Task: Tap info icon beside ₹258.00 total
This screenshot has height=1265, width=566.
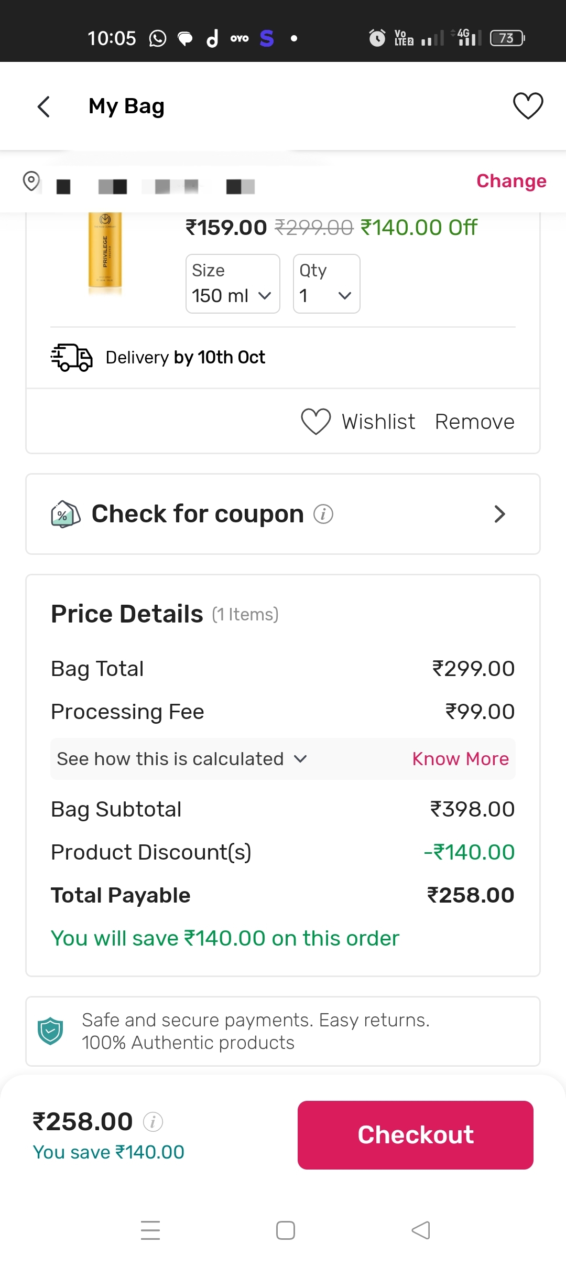Action: pos(153,1122)
